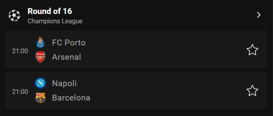The image size is (273, 116).
Task: Select the Napoli team name
Action: [64, 83]
